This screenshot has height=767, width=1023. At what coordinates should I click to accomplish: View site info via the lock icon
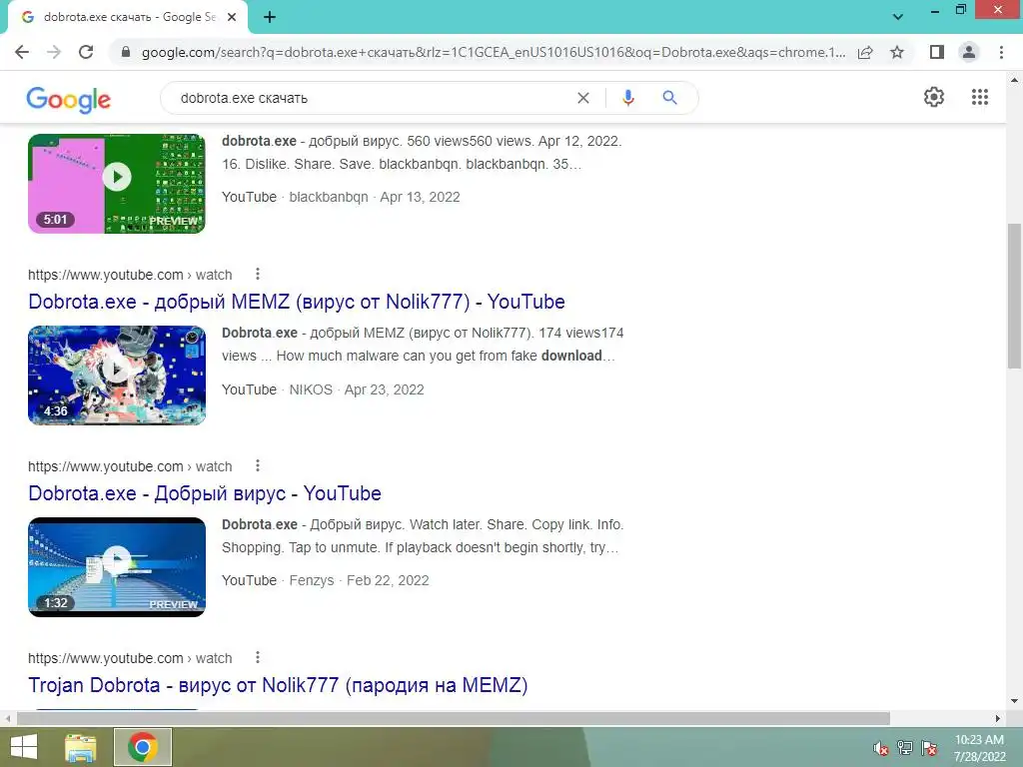126,52
